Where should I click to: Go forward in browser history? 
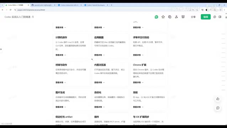pos(6,10)
